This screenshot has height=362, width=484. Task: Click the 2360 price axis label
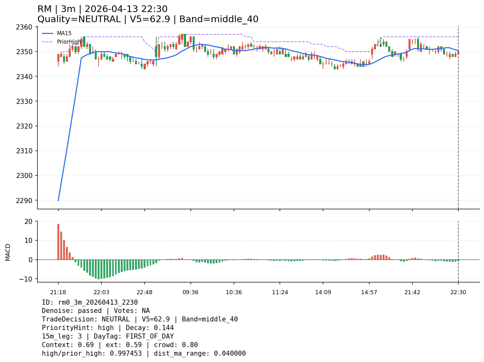pyautogui.click(x=24, y=27)
